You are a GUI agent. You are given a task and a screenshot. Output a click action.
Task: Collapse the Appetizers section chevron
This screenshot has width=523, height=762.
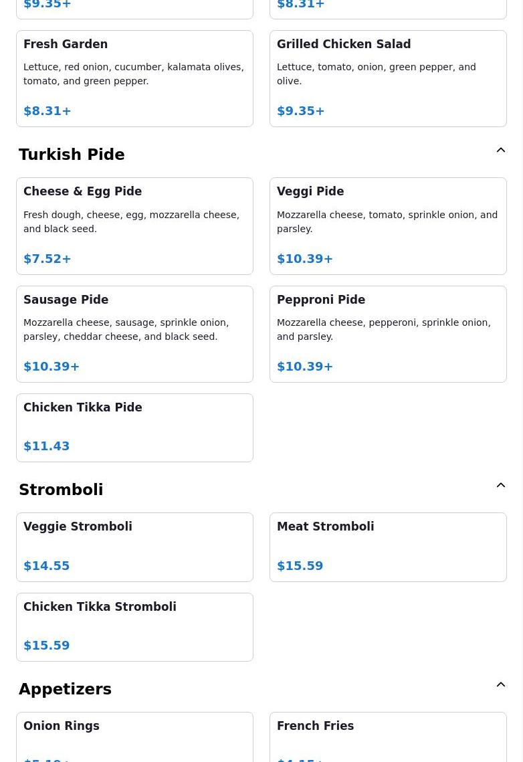[501, 685]
